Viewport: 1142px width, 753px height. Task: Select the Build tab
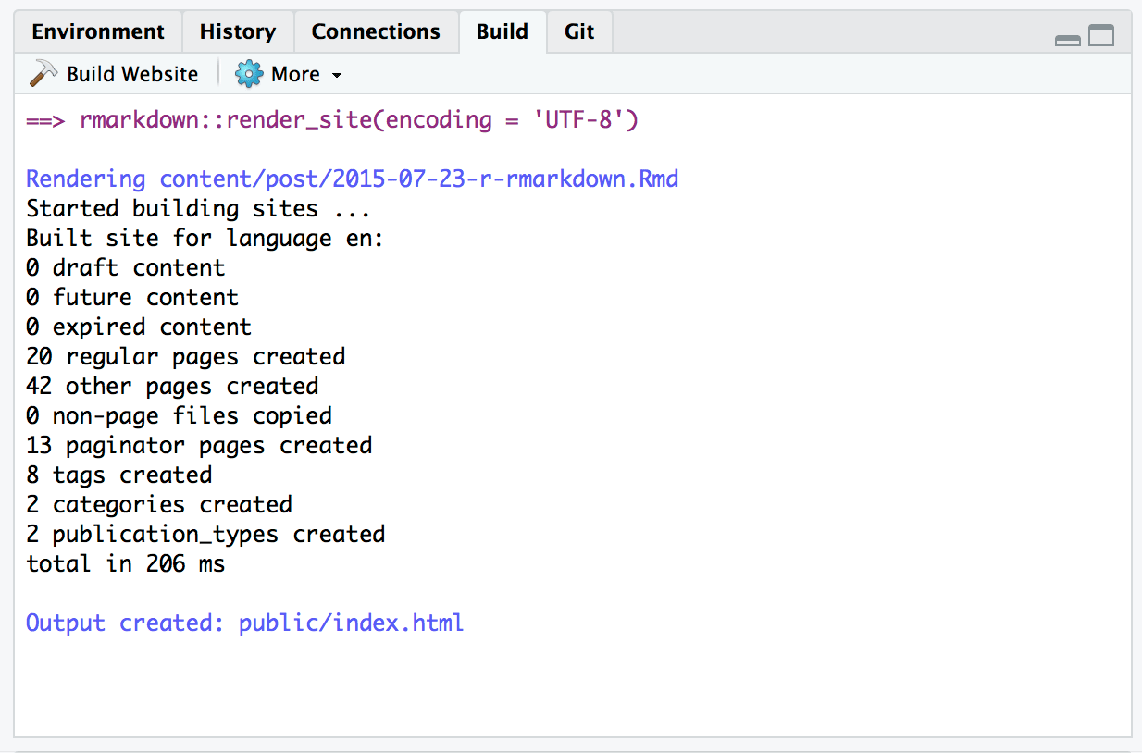point(503,31)
